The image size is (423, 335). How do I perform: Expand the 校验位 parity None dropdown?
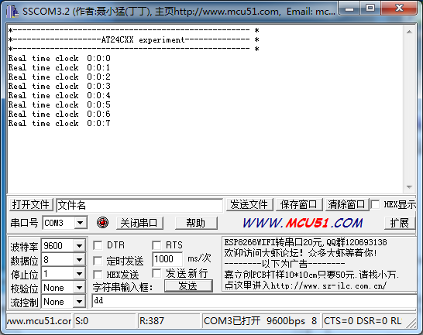click(79, 288)
